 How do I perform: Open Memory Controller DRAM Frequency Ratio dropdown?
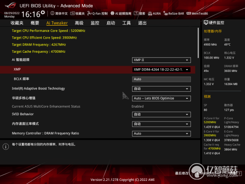point(161,133)
